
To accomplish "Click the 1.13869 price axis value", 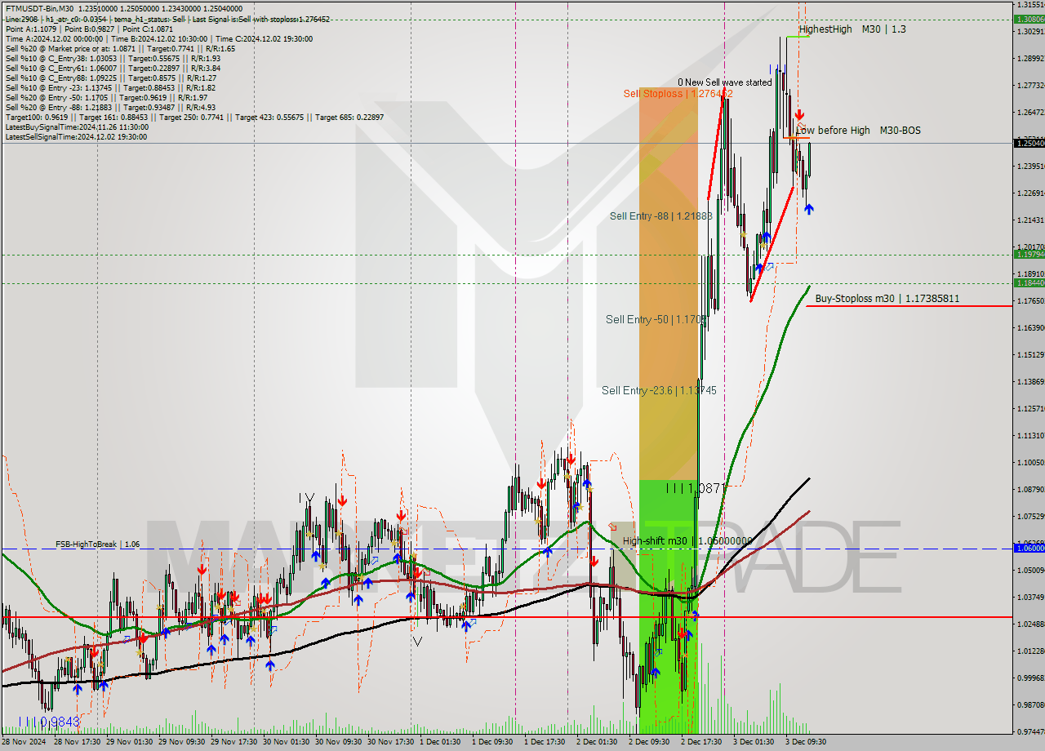I will pyautogui.click(x=1030, y=382).
